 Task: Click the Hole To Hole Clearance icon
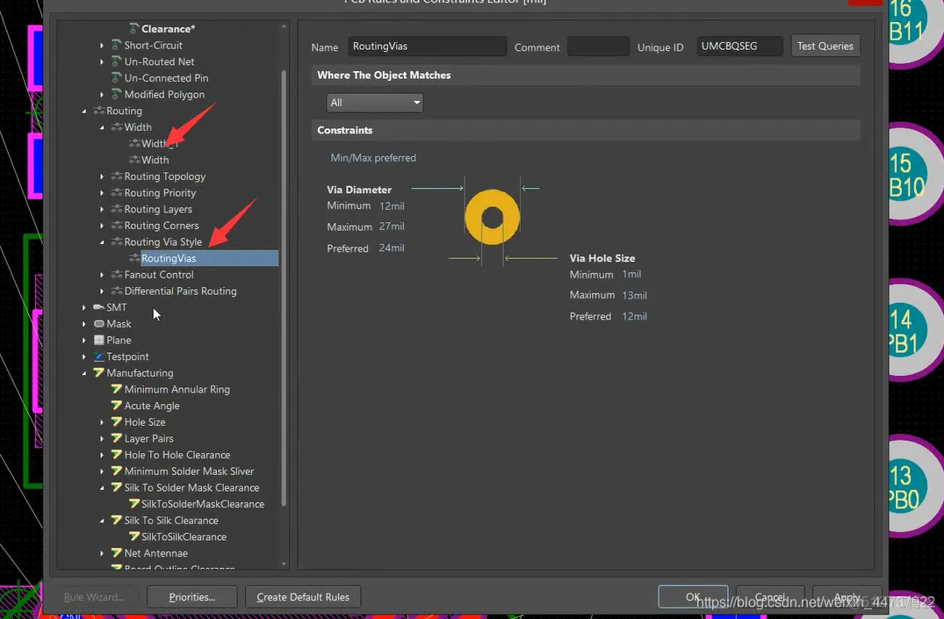[117, 455]
